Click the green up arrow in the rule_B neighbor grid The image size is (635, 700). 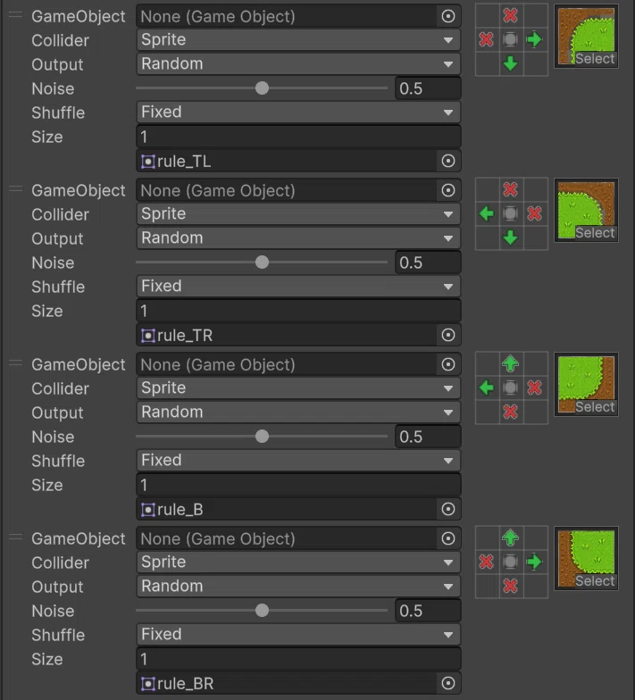tap(511, 363)
